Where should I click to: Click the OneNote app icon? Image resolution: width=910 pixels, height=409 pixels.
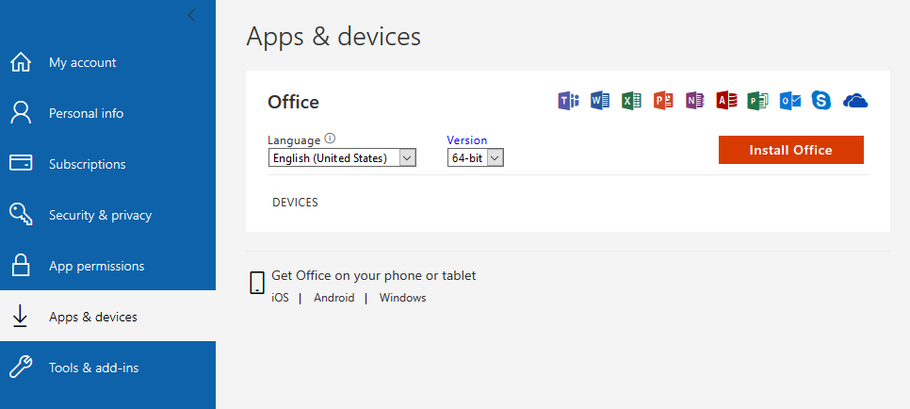click(x=694, y=101)
